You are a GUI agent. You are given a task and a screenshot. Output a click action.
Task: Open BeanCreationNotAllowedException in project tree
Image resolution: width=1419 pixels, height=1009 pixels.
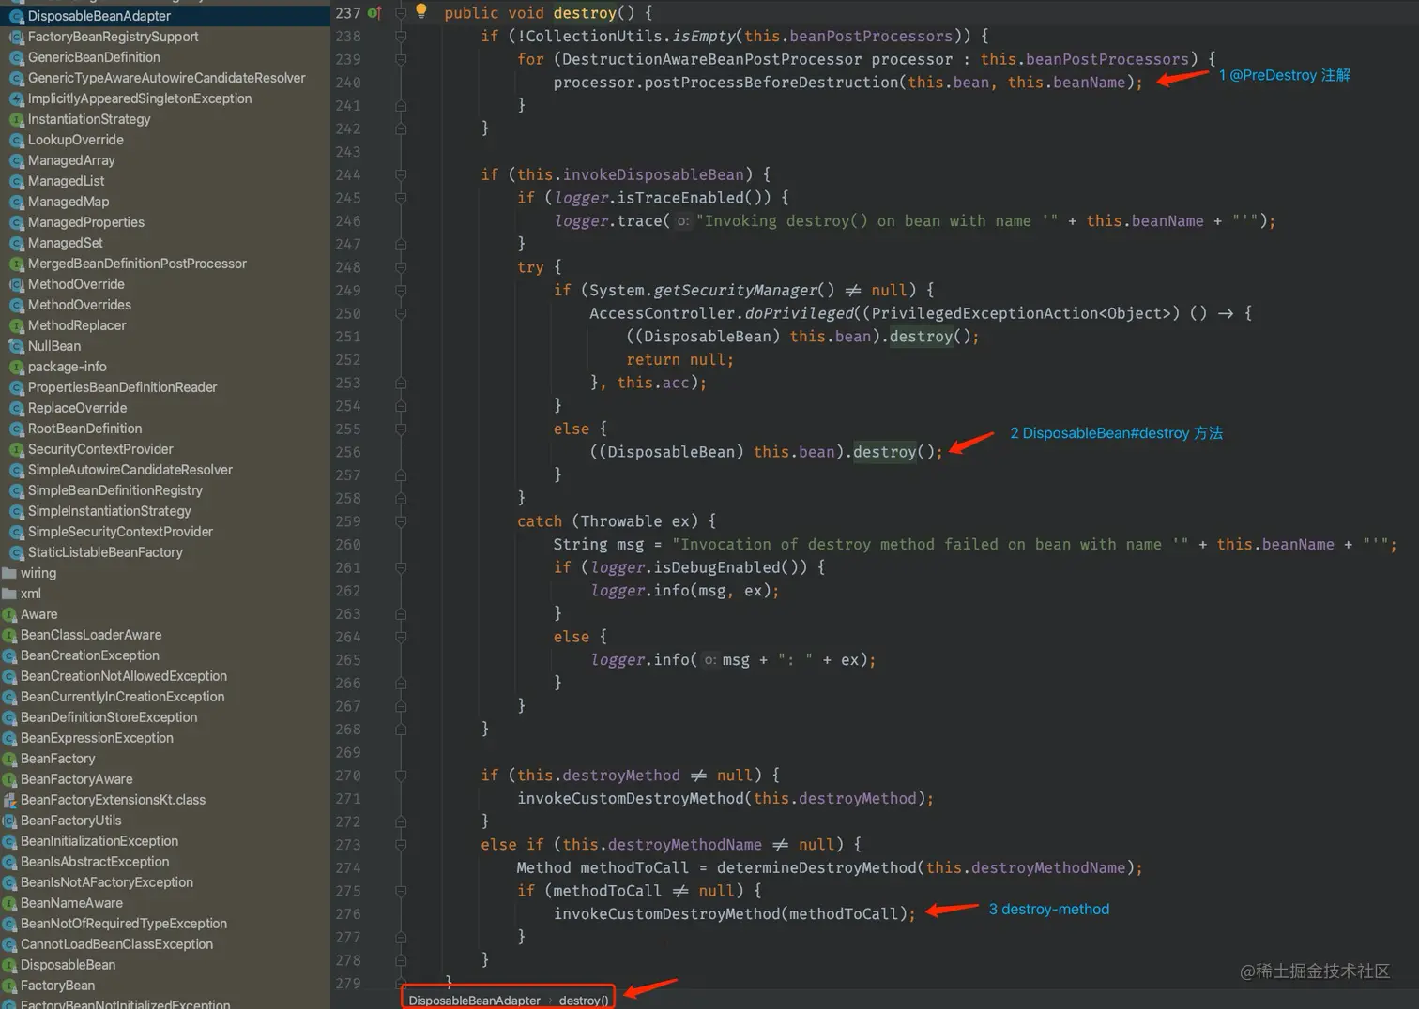124,676
